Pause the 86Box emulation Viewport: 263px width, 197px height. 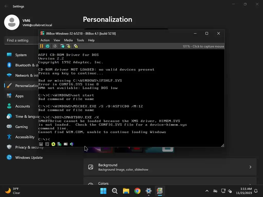coord(42,46)
